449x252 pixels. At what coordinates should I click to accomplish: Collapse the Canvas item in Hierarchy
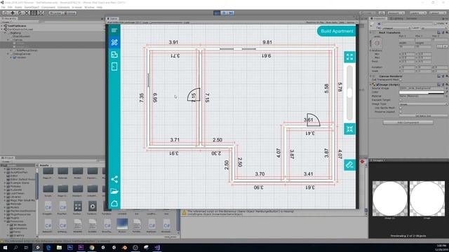coord(8,40)
